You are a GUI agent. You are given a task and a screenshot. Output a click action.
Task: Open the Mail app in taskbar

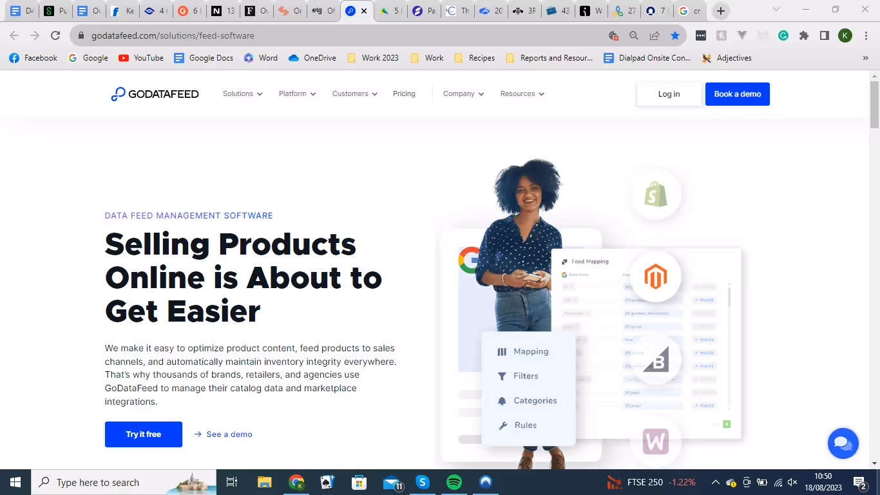[x=392, y=482]
